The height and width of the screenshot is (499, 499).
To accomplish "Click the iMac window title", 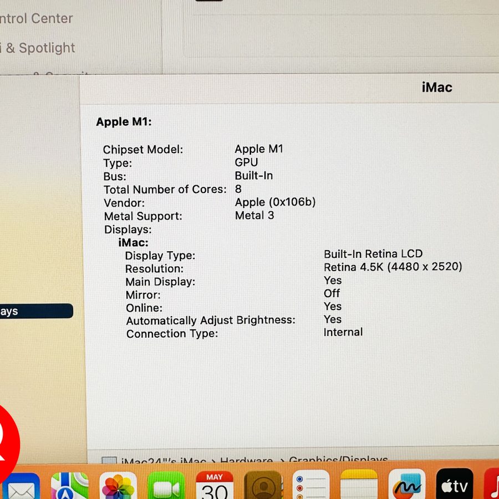I will coord(437,87).
